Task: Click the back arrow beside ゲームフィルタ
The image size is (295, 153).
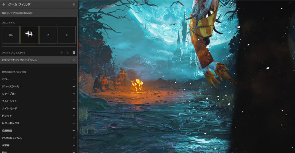Action: (4, 4)
